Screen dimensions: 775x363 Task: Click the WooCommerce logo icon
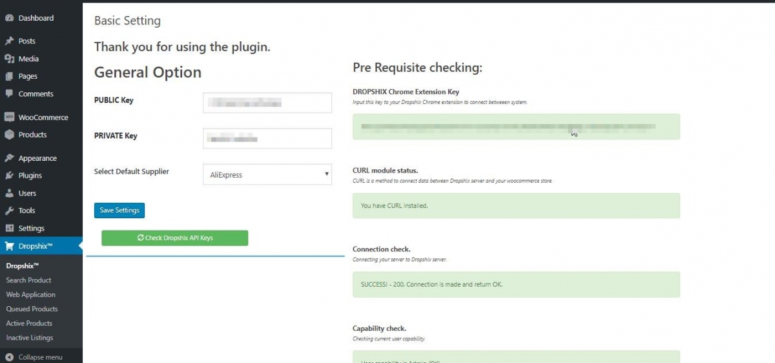9,118
